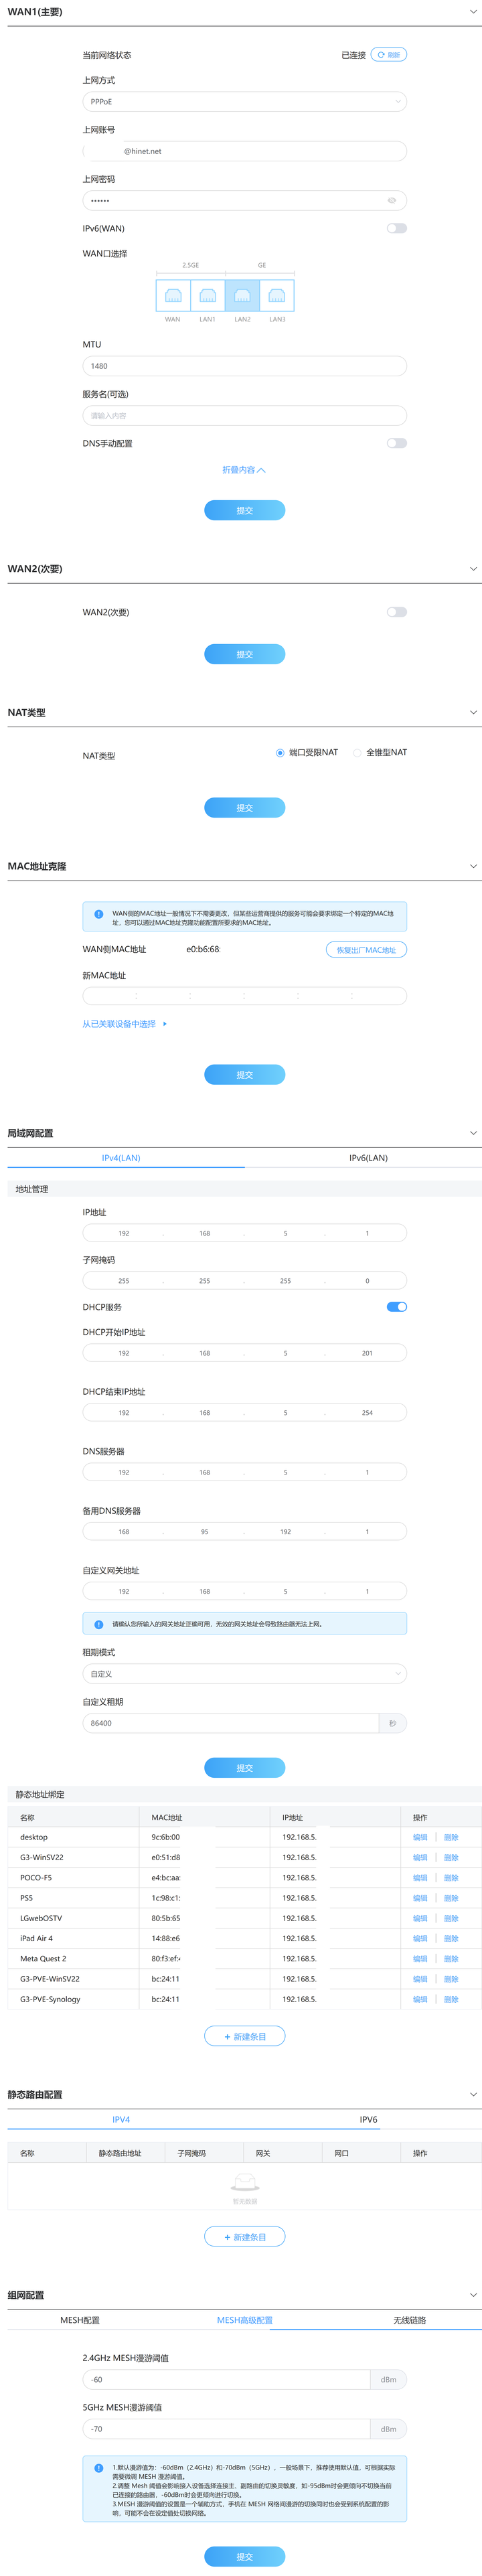Click 折叠内容 to fold WAN1 options
The image size is (482, 2576).
pos(244,470)
